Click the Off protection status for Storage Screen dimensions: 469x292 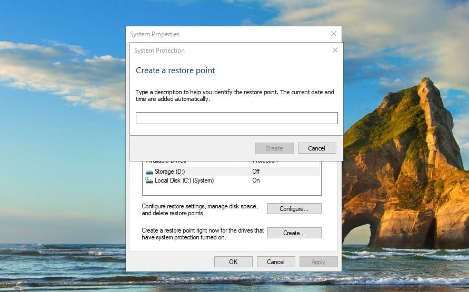pyautogui.click(x=256, y=172)
